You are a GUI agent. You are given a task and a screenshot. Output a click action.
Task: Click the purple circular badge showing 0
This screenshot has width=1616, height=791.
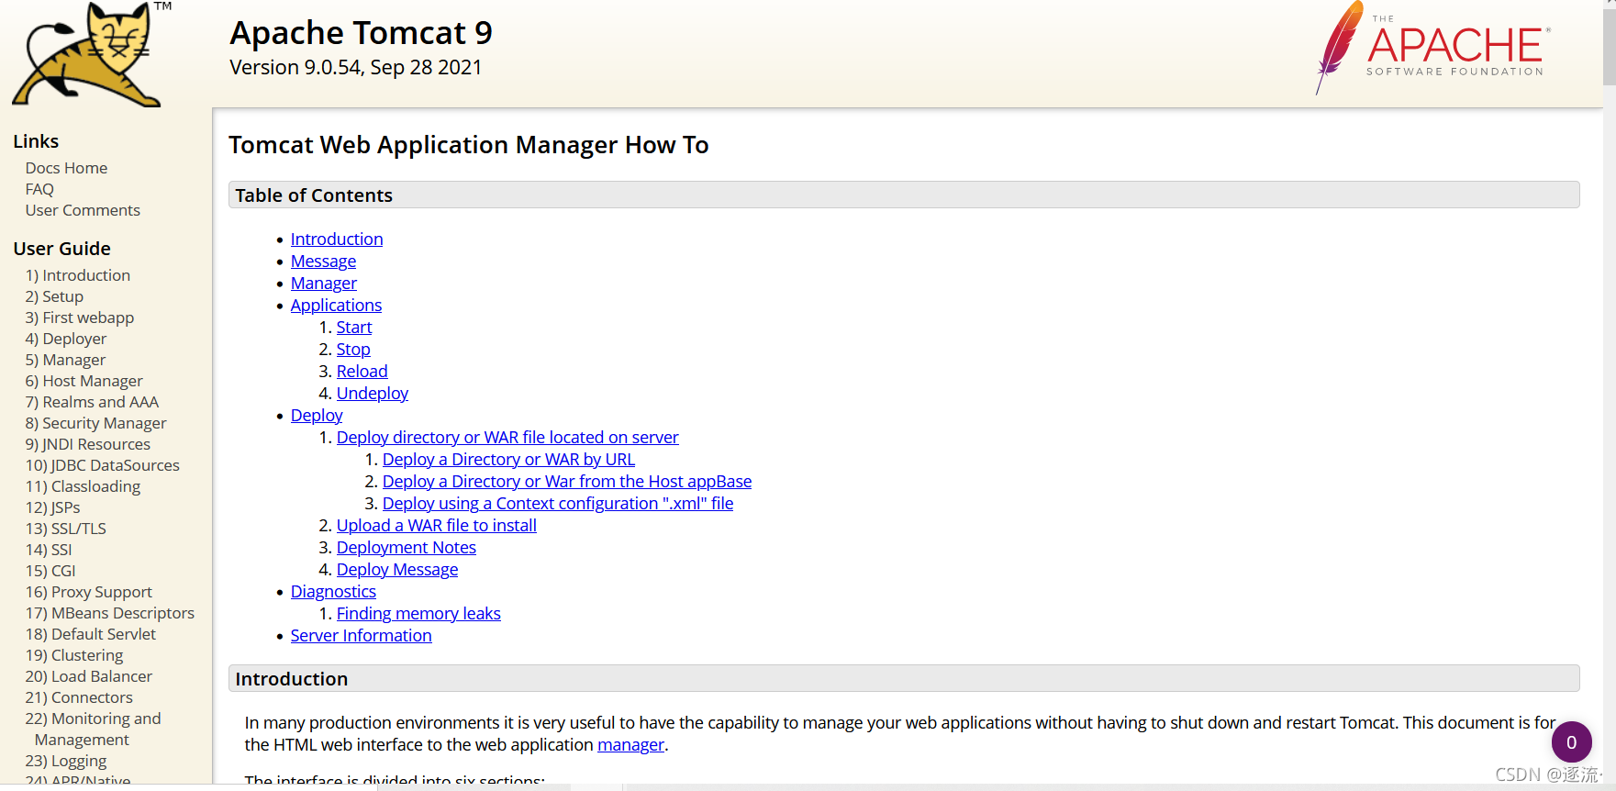1571,742
